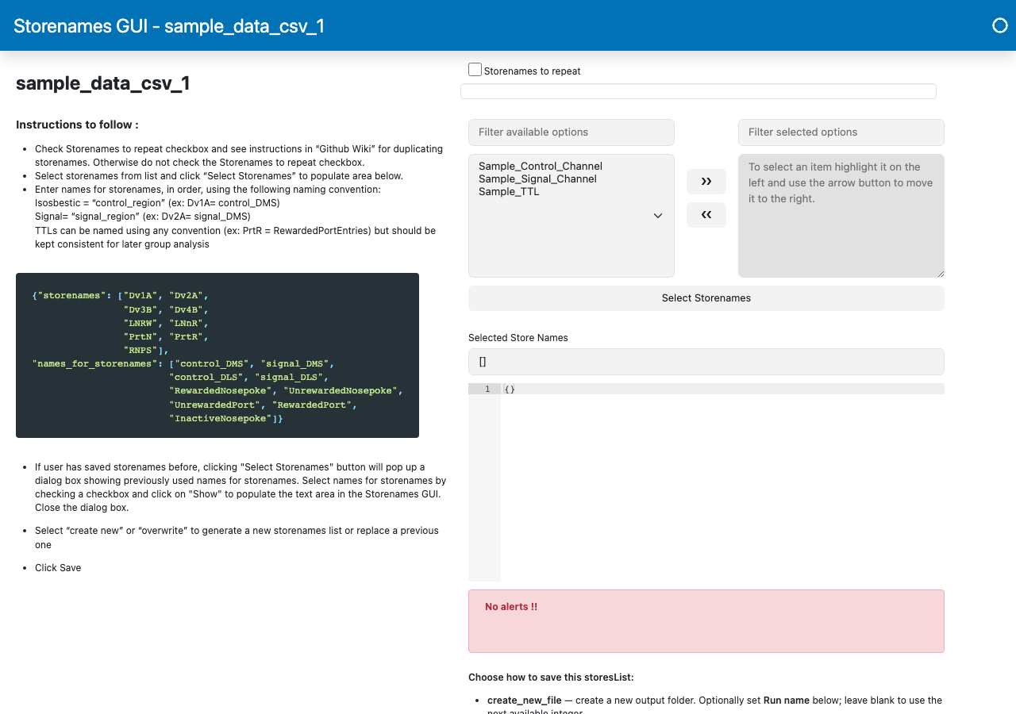Click inside the JSON code editor line 1
Image resolution: width=1016 pixels, height=714 pixels.
722,389
